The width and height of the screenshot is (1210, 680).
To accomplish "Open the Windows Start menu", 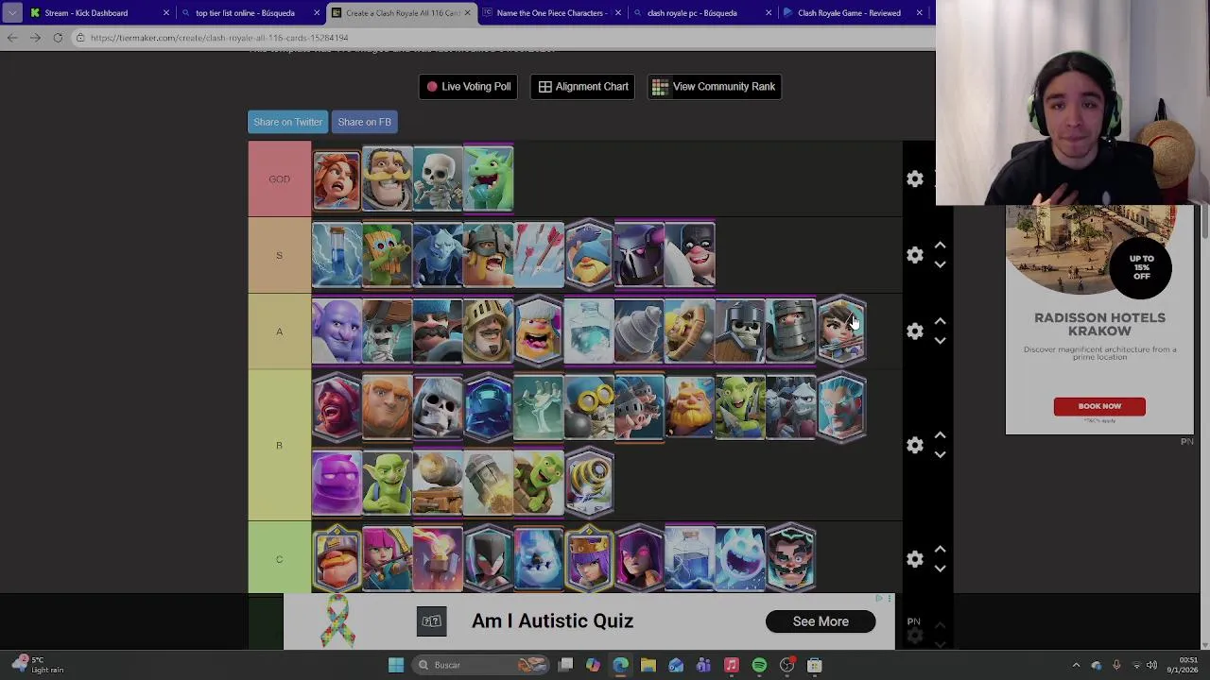I will 396,665.
